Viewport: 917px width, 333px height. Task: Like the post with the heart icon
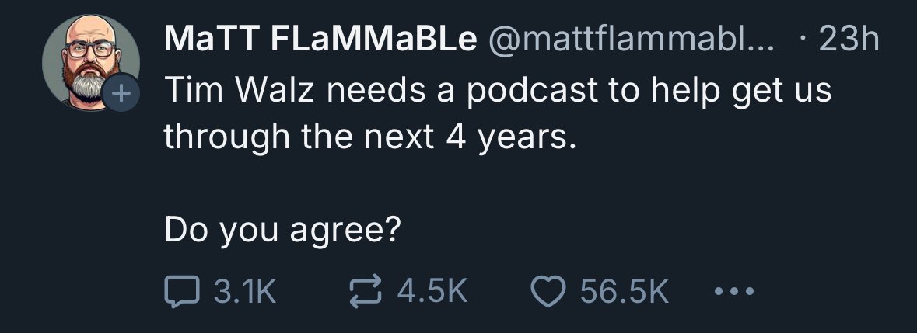pyautogui.click(x=548, y=292)
